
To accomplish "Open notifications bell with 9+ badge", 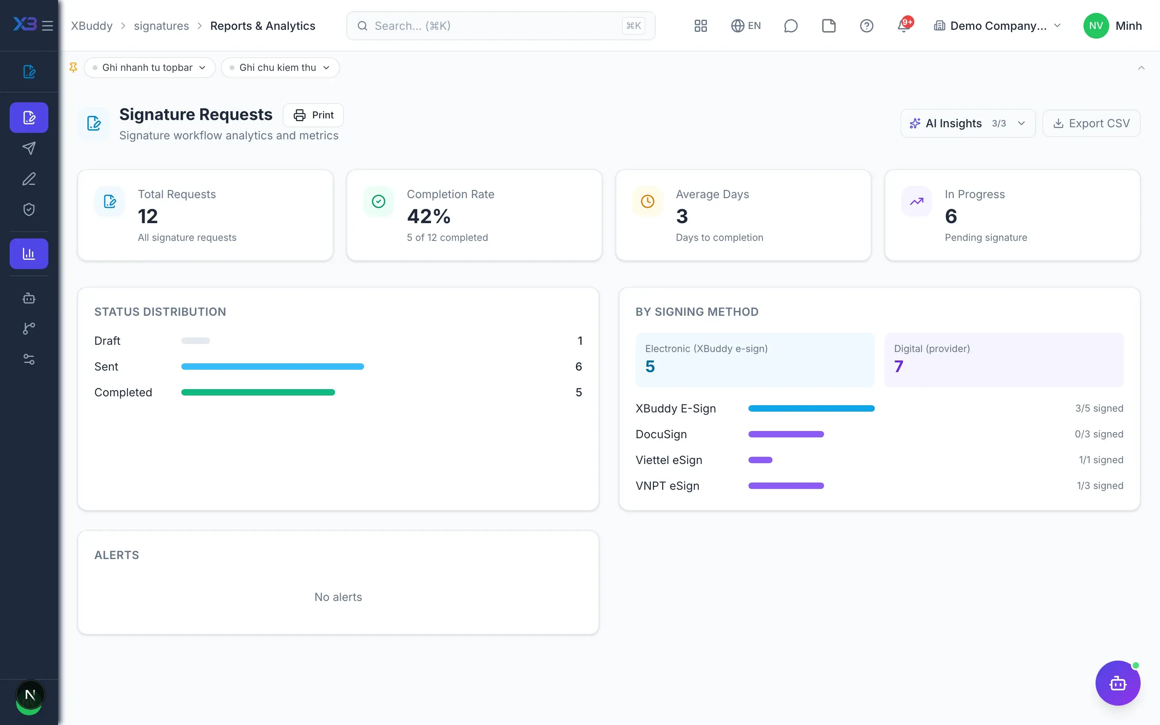I will (x=905, y=25).
